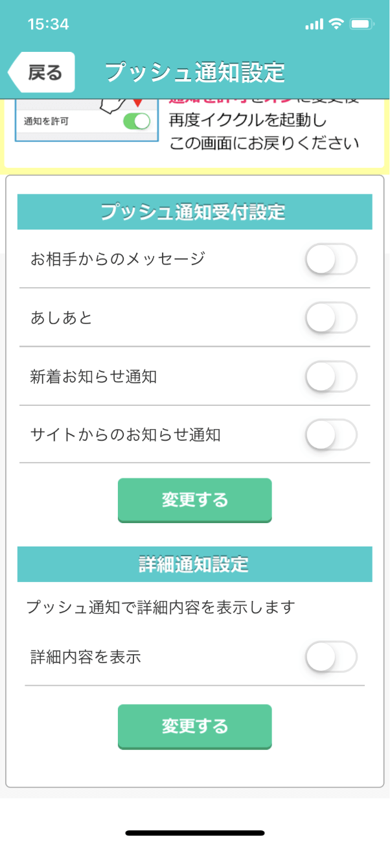Tap the battery status icon
This screenshot has width=390, height=844.
tap(361, 24)
